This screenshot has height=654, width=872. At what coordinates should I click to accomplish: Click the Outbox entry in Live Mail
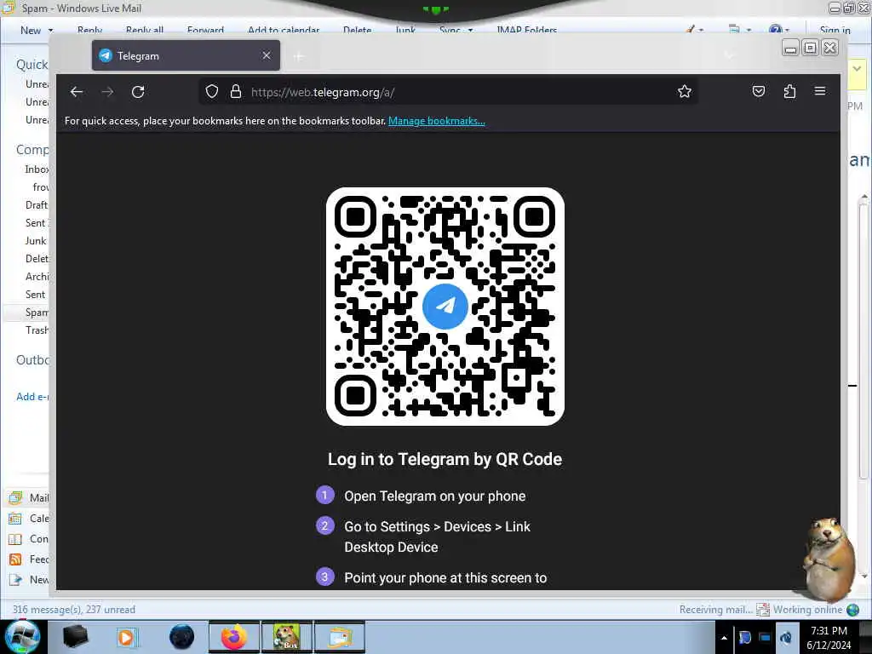point(33,360)
